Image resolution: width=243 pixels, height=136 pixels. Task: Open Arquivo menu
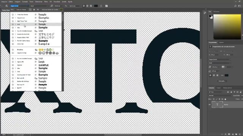click(x=4, y=2)
